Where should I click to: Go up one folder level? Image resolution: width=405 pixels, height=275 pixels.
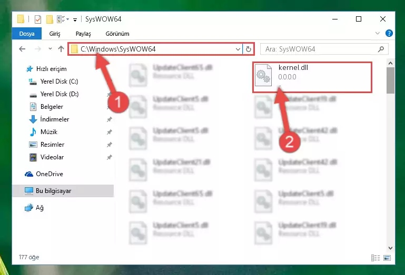coord(61,49)
